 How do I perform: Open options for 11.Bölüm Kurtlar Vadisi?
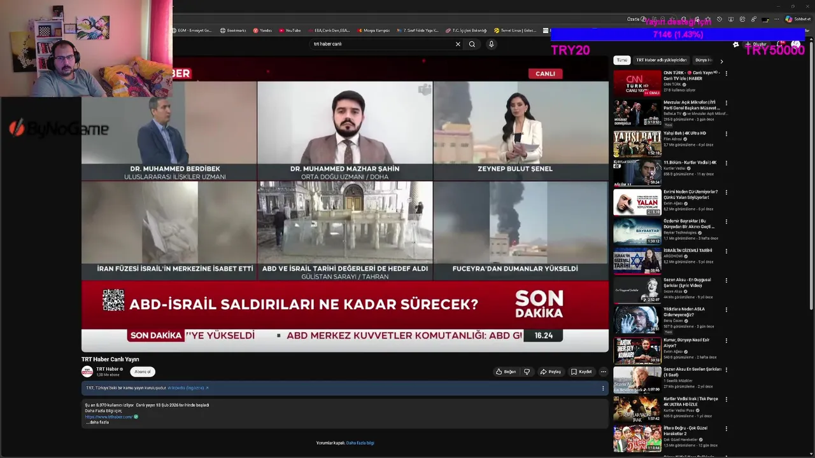[x=726, y=163]
